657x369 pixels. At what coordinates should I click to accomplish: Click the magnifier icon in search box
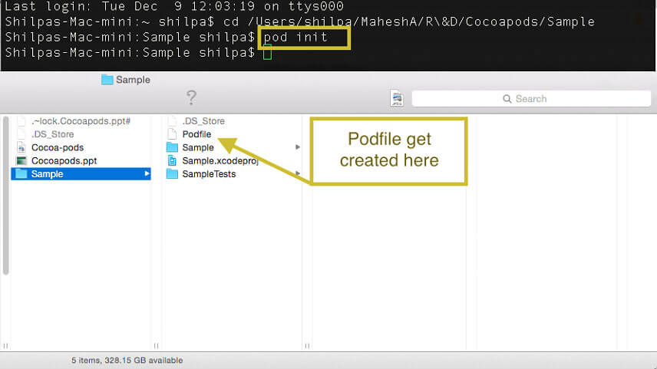pos(507,99)
